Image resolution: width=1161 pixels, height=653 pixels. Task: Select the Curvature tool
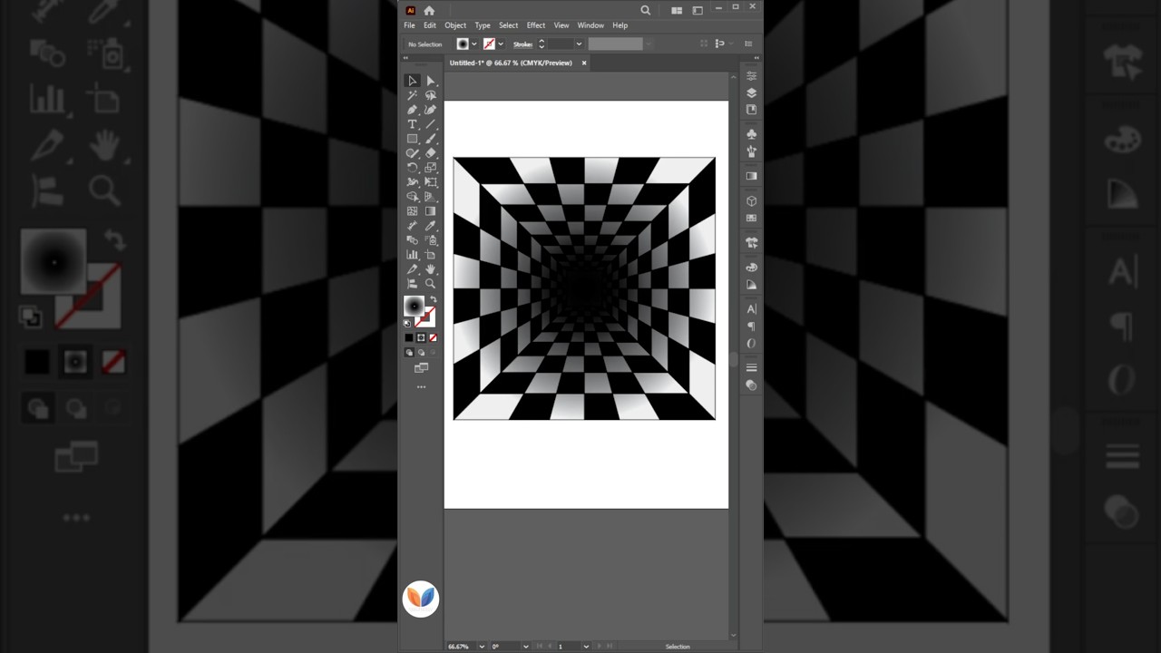click(x=431, y=110)
